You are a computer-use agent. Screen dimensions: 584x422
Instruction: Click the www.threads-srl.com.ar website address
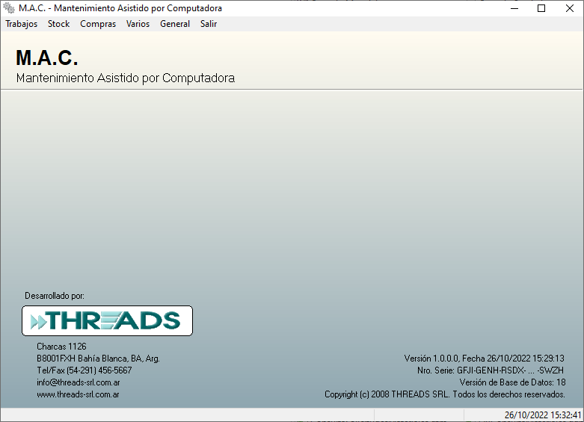(x=78, y=394)
